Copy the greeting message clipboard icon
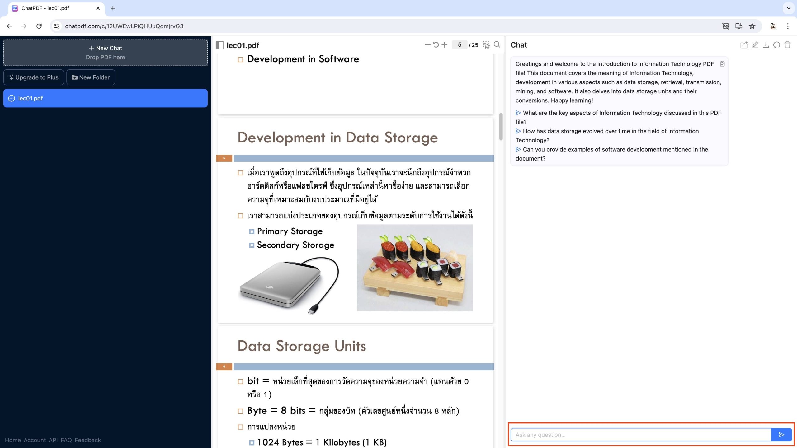This screenshot has width=797, height=448. click(x=722, y=64)
